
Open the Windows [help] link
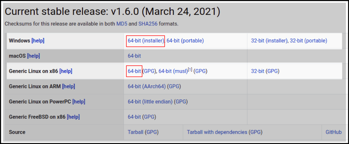(x=38, y=41)
